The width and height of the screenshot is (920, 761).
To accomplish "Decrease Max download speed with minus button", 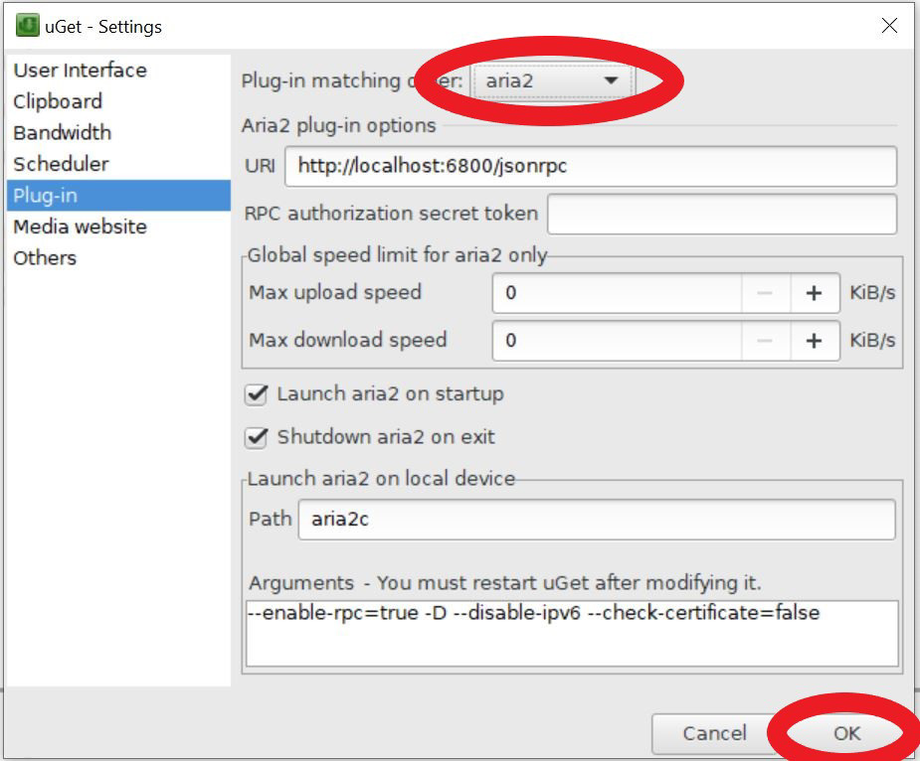I will click(x=765, y=341).
